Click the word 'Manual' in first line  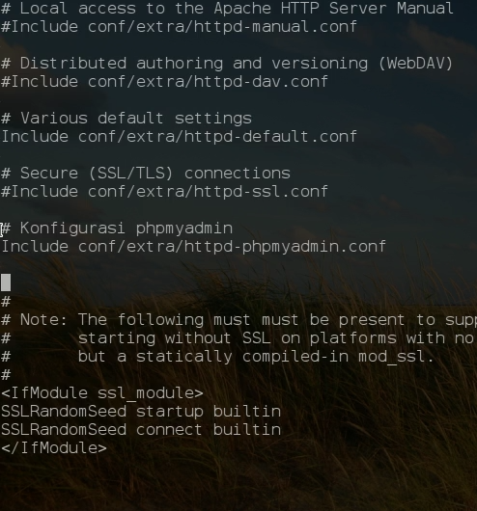[425, 9]
